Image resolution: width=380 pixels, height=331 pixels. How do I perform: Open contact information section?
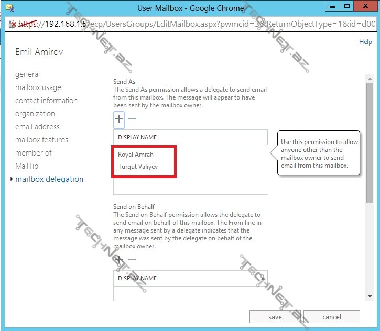click(46, 101)
